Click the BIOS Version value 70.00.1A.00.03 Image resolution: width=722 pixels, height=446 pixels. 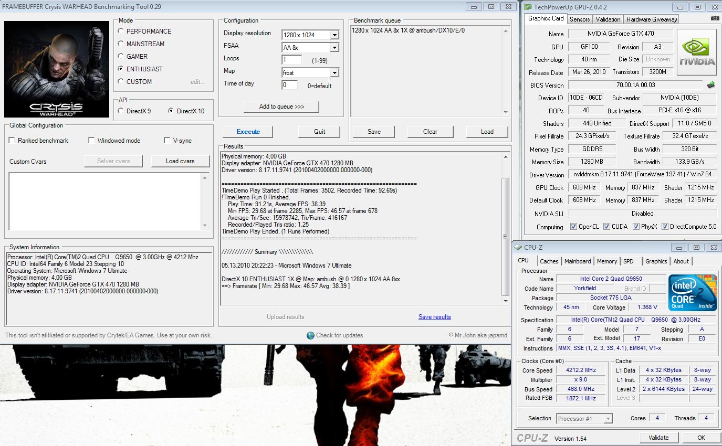pyautogui.click(x=636, y=85)
